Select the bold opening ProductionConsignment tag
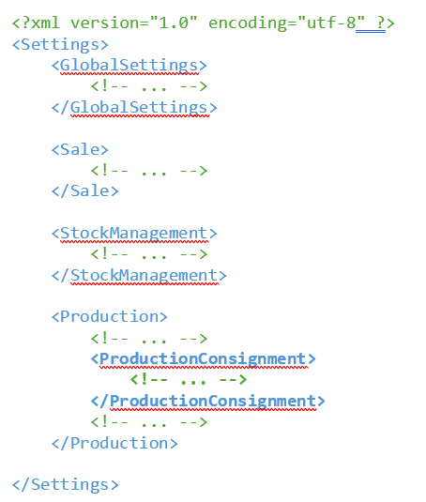Screen dimensions: 426x502 point(204,359)
